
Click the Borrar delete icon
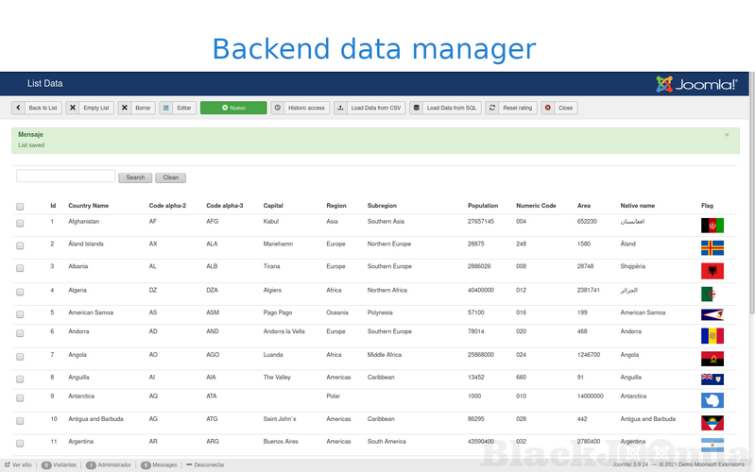point(125,108)
